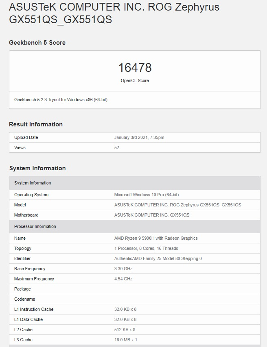
Task: Click the Processor Information table header
Action: 135,226
